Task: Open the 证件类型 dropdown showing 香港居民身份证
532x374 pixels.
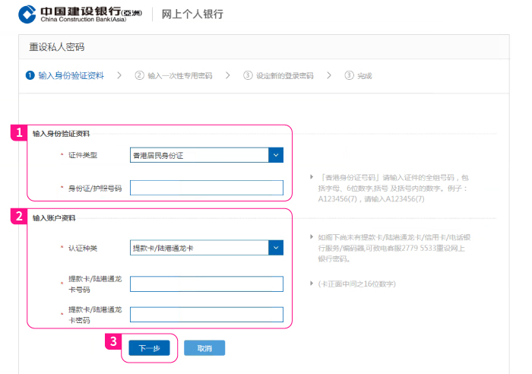Action: (x=206, y=155)
